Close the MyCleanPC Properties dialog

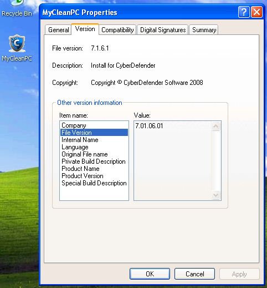click(256, 12)
